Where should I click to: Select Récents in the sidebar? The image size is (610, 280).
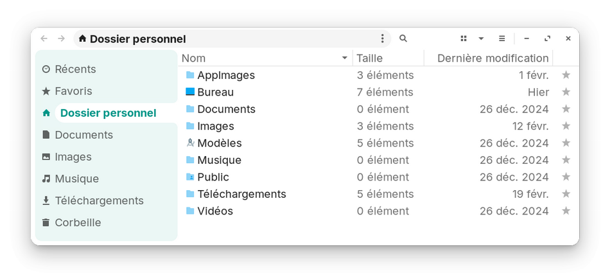(x=75, y=69)
